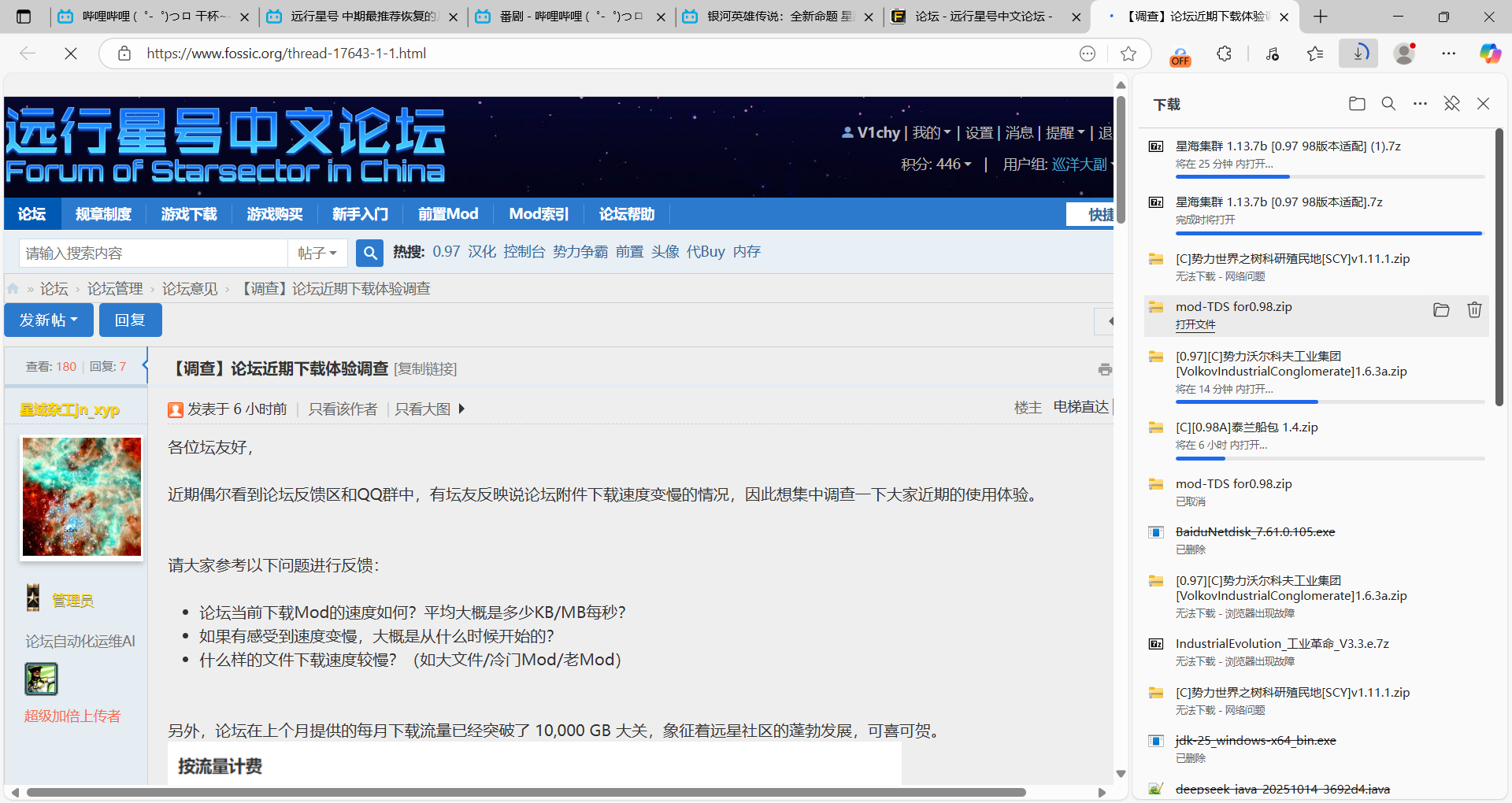Open browser extensions puzzle icon
The image size is (1512, 803).
[1224, 54]
